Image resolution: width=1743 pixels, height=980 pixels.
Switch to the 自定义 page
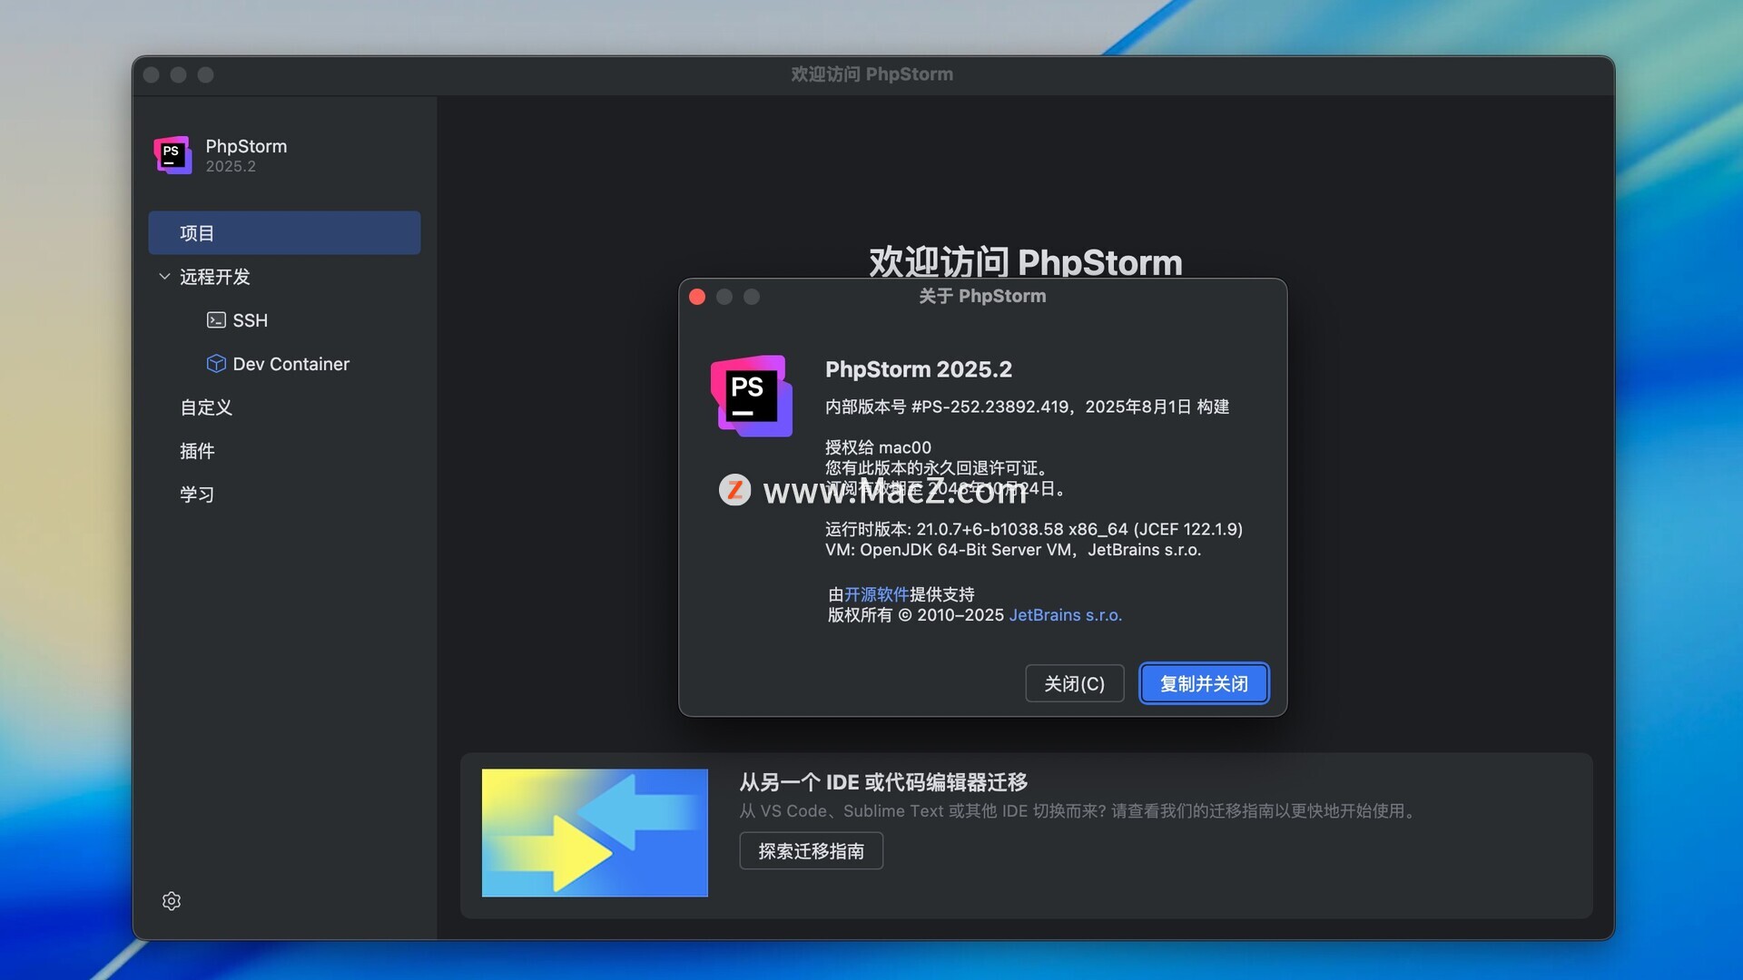point(206,407)
